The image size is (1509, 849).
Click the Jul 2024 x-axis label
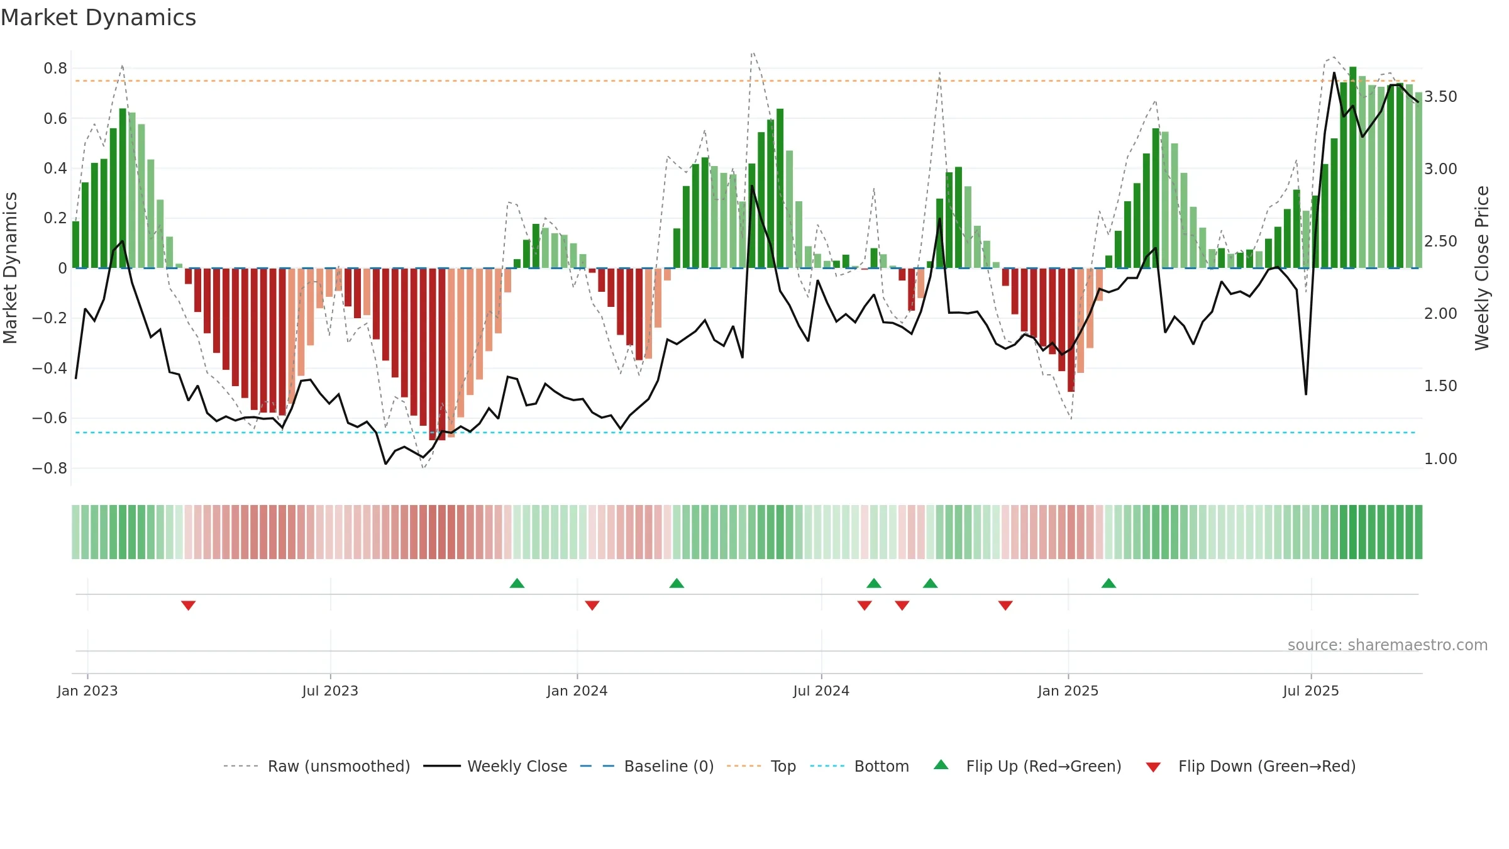click(x=821, y=691)
